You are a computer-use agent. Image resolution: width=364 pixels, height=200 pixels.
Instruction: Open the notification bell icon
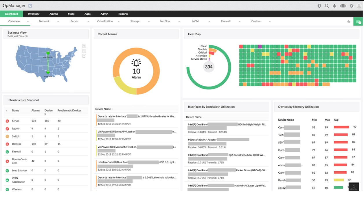pyautogui.click(x=335, y=6)
